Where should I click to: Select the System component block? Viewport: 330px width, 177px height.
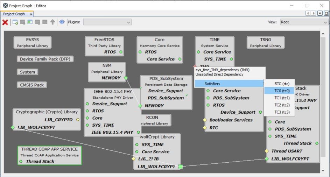27,72
